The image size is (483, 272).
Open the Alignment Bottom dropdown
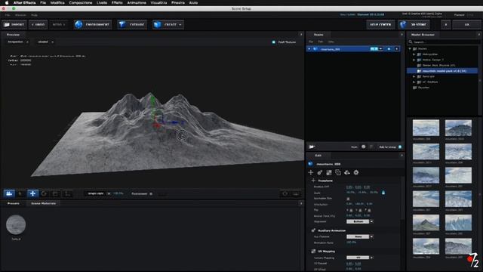359,221
